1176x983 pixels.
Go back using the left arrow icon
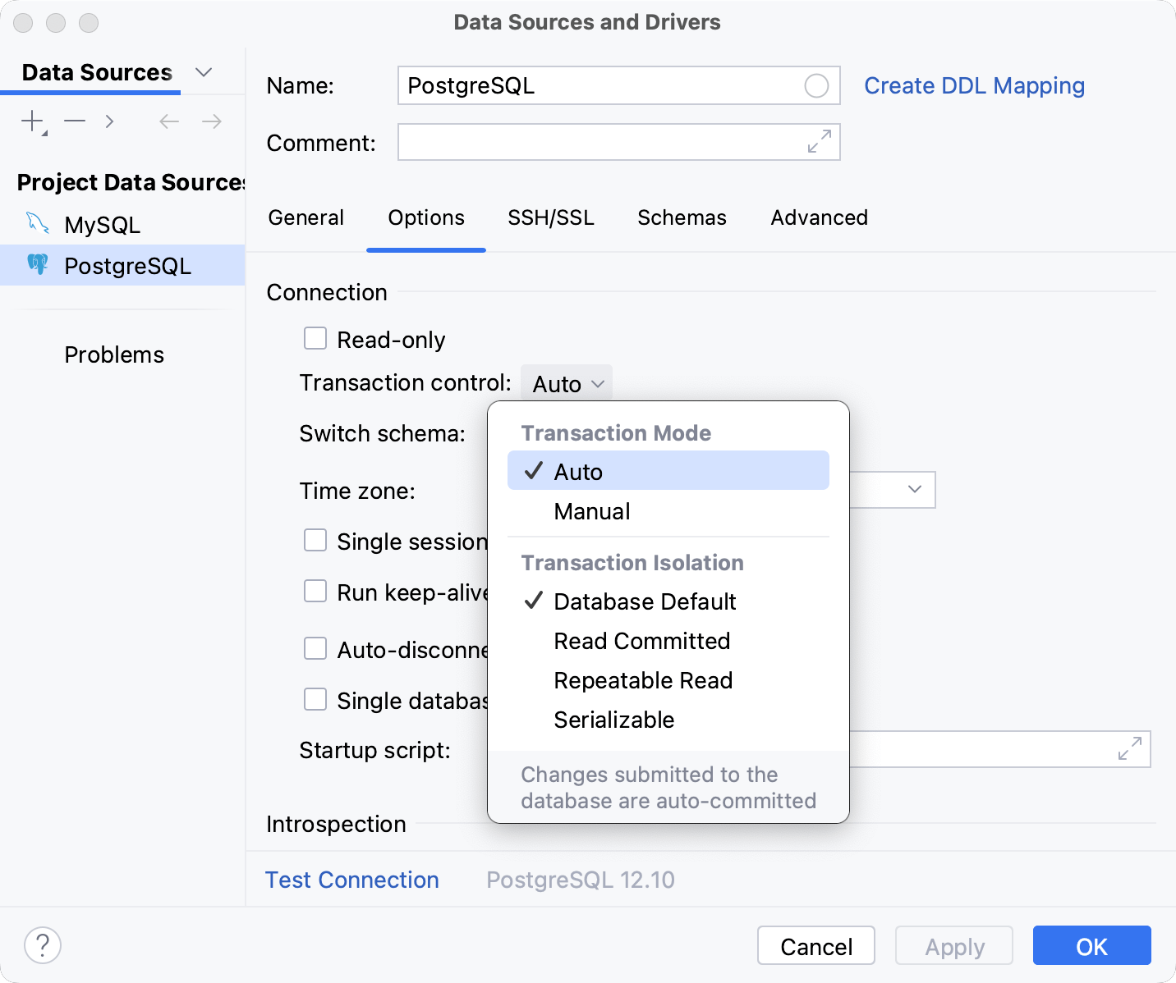(168, 121)
